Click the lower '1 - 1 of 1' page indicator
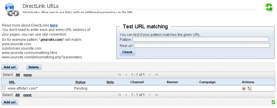 tap(138, 95)
